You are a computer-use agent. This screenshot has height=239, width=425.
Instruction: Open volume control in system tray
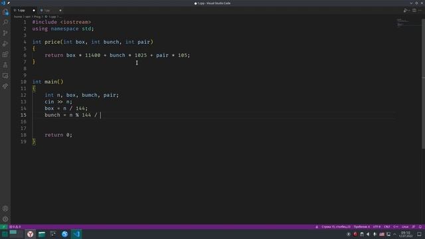(368, 234)
